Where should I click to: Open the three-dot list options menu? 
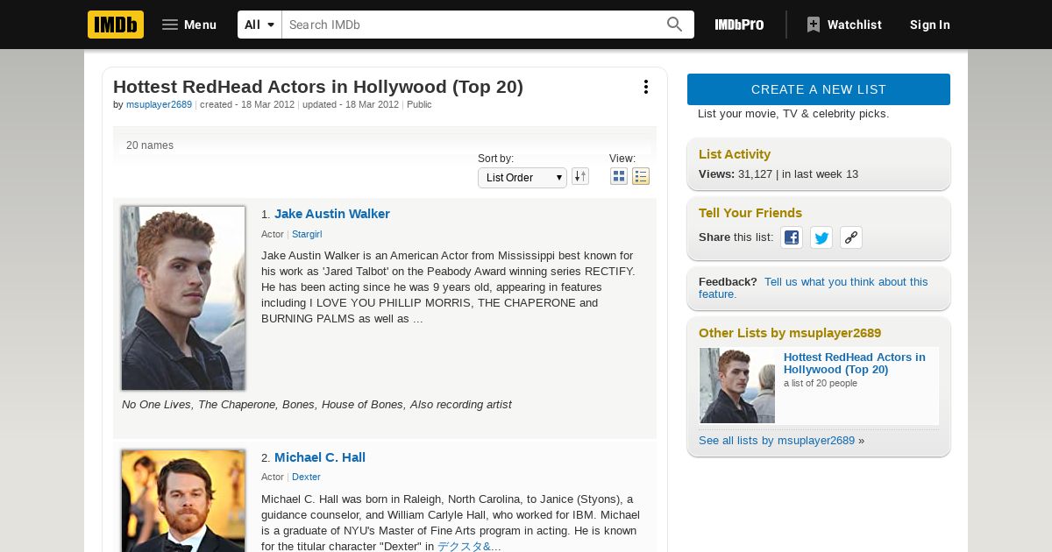click(x=645, y=87)
